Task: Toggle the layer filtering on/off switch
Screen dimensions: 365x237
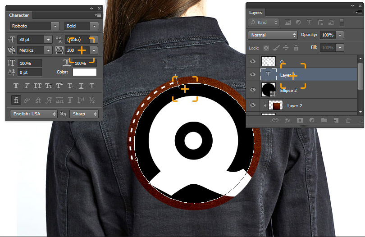Action: pos(342,23)
